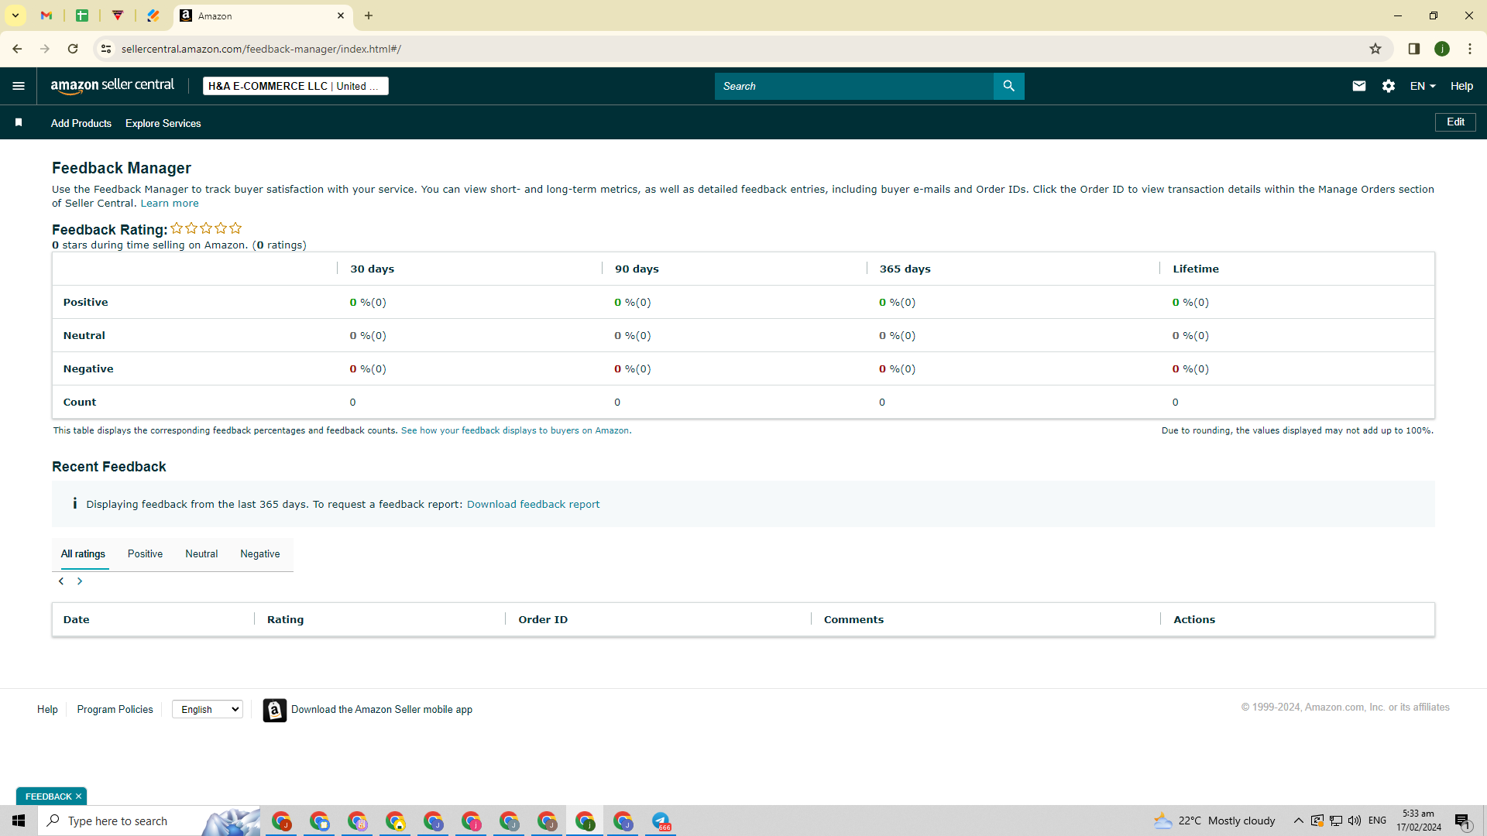
Task: Click the bookmark flag icon
Action: (19, 122)
